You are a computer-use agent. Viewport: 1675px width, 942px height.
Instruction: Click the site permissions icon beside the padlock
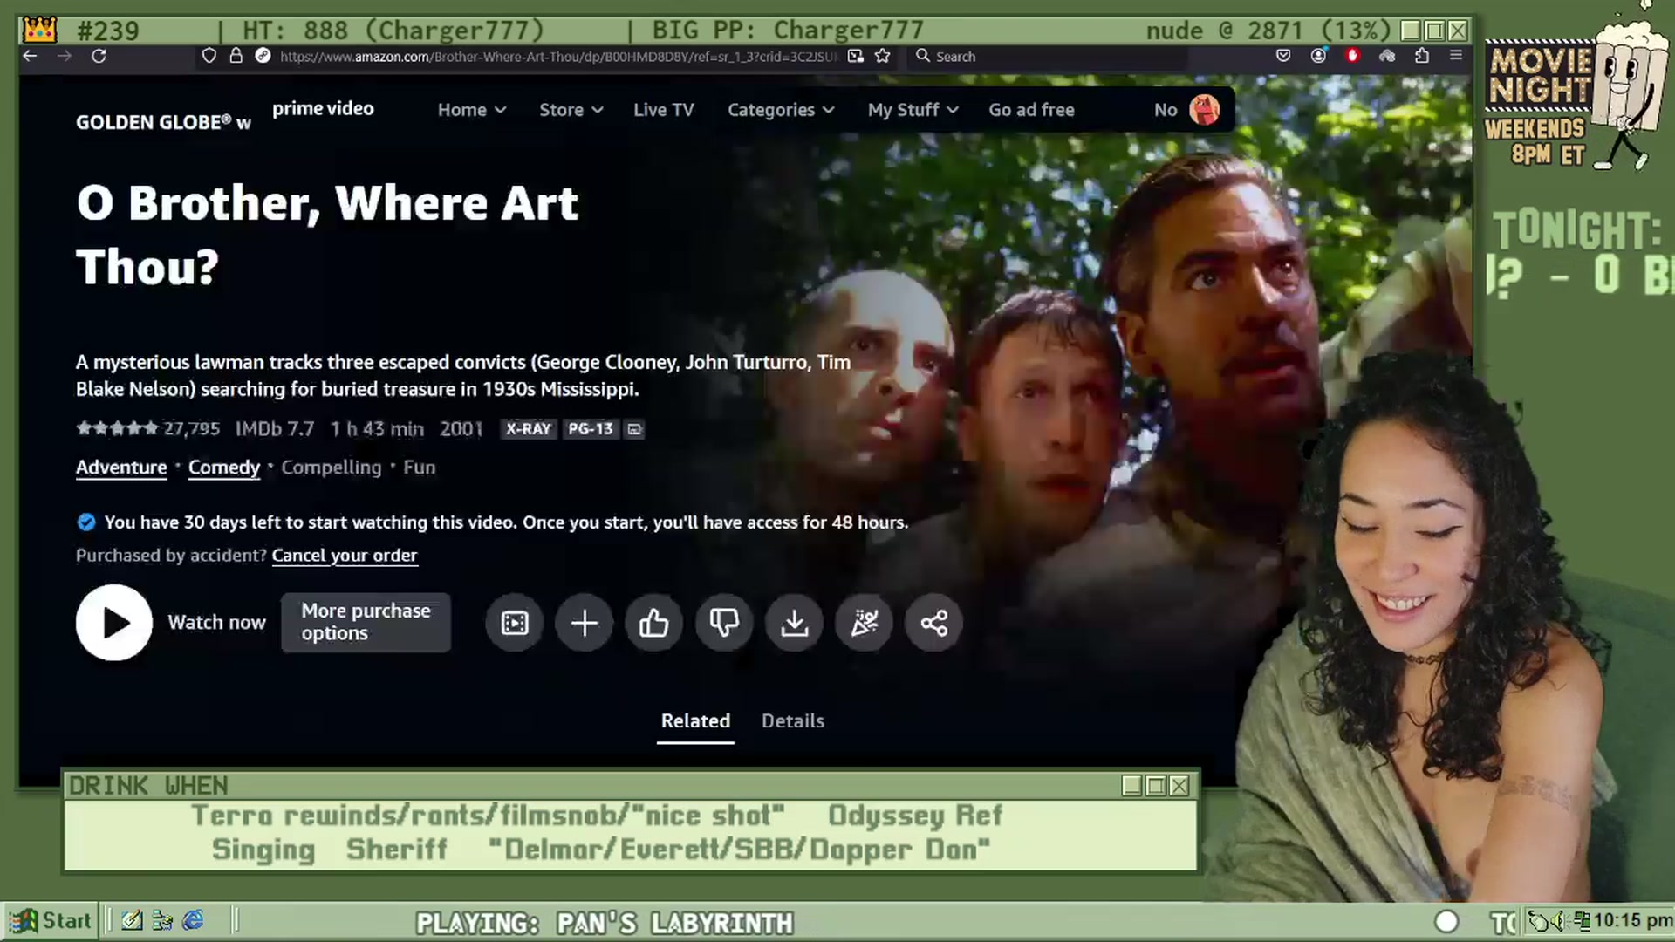tap(263, 56)
